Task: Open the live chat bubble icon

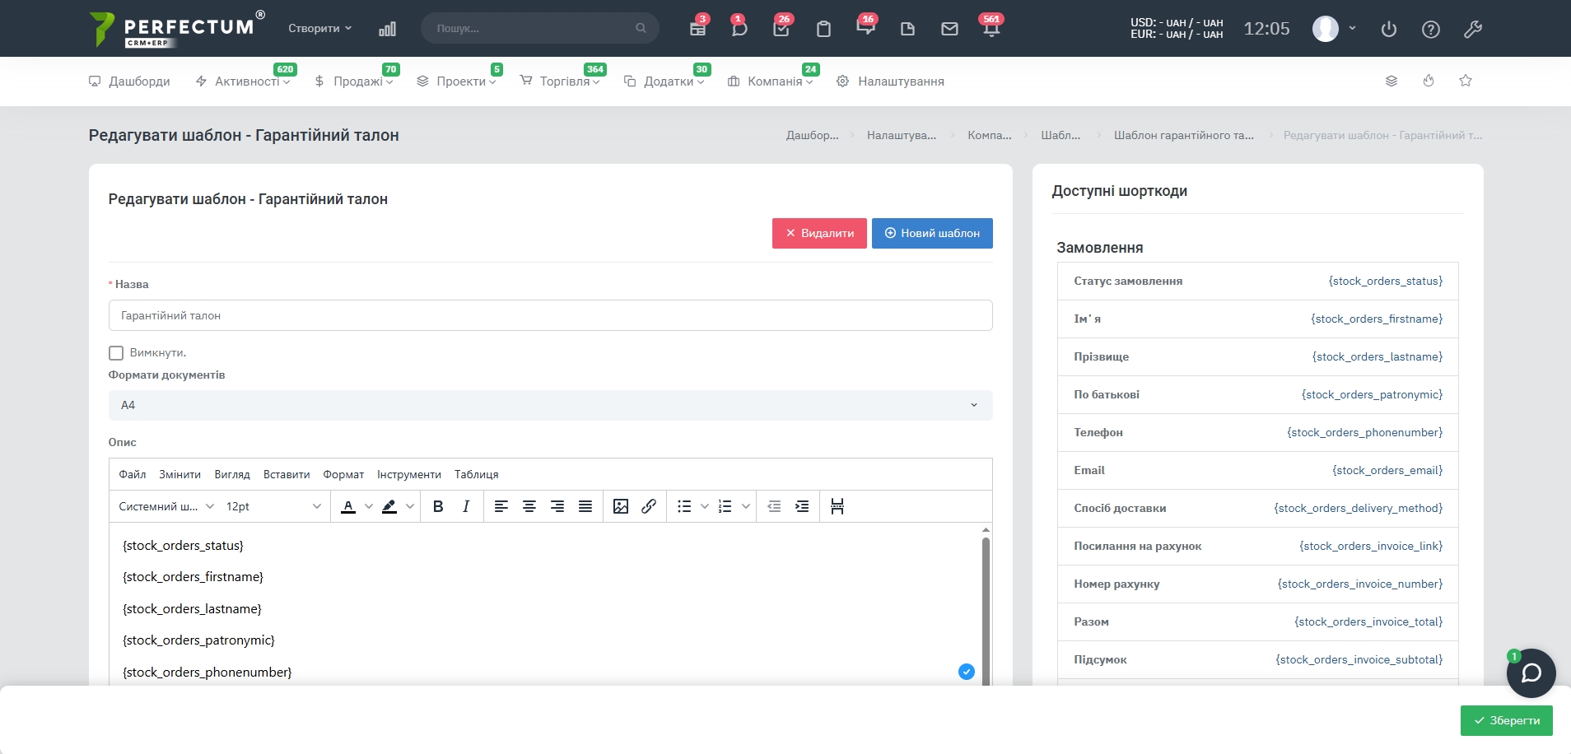Action: pos(1531,673)
